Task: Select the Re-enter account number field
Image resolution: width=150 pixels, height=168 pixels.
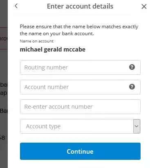Action: click(x=80, y=107)
